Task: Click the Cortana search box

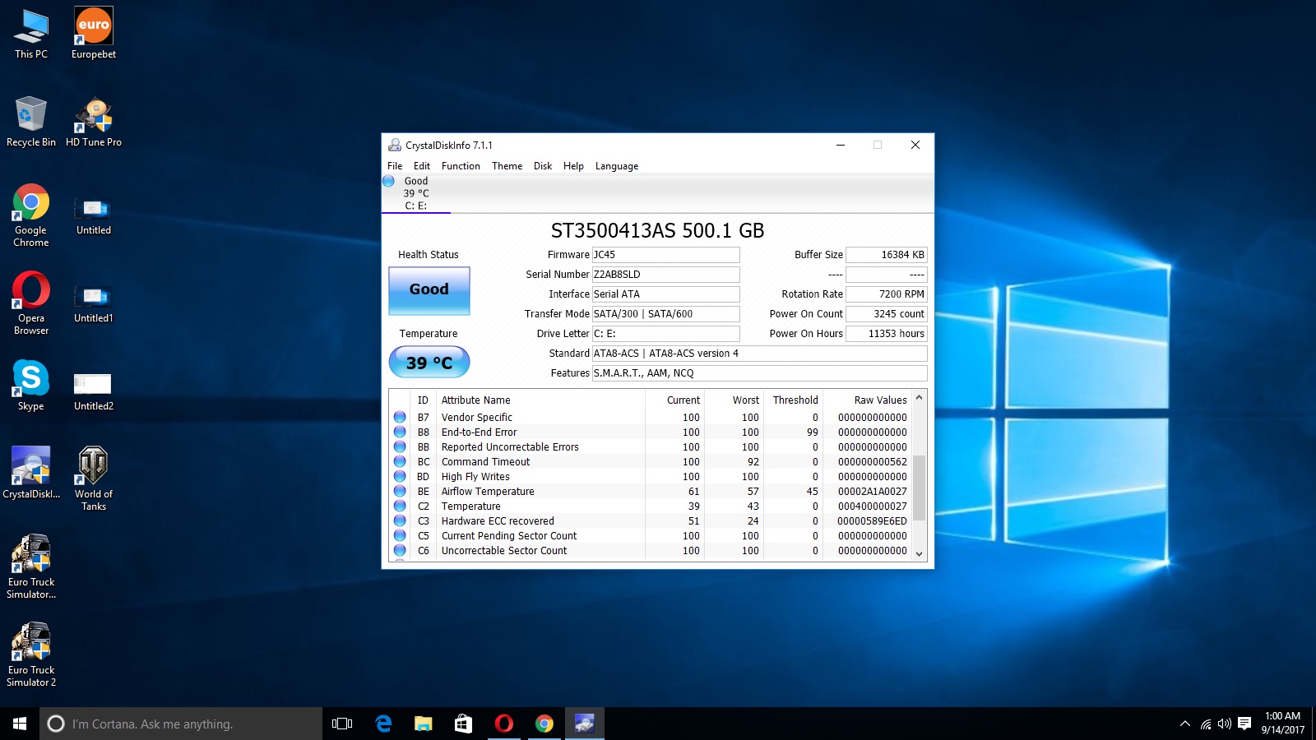Action: (181, 724)
